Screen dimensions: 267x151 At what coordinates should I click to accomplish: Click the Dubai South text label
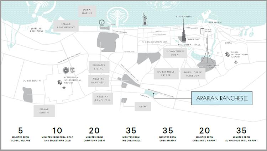click(x=32, y=81)
